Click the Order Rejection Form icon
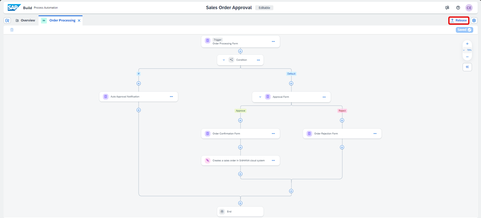481x218 pixels. [x=309, y=134]
